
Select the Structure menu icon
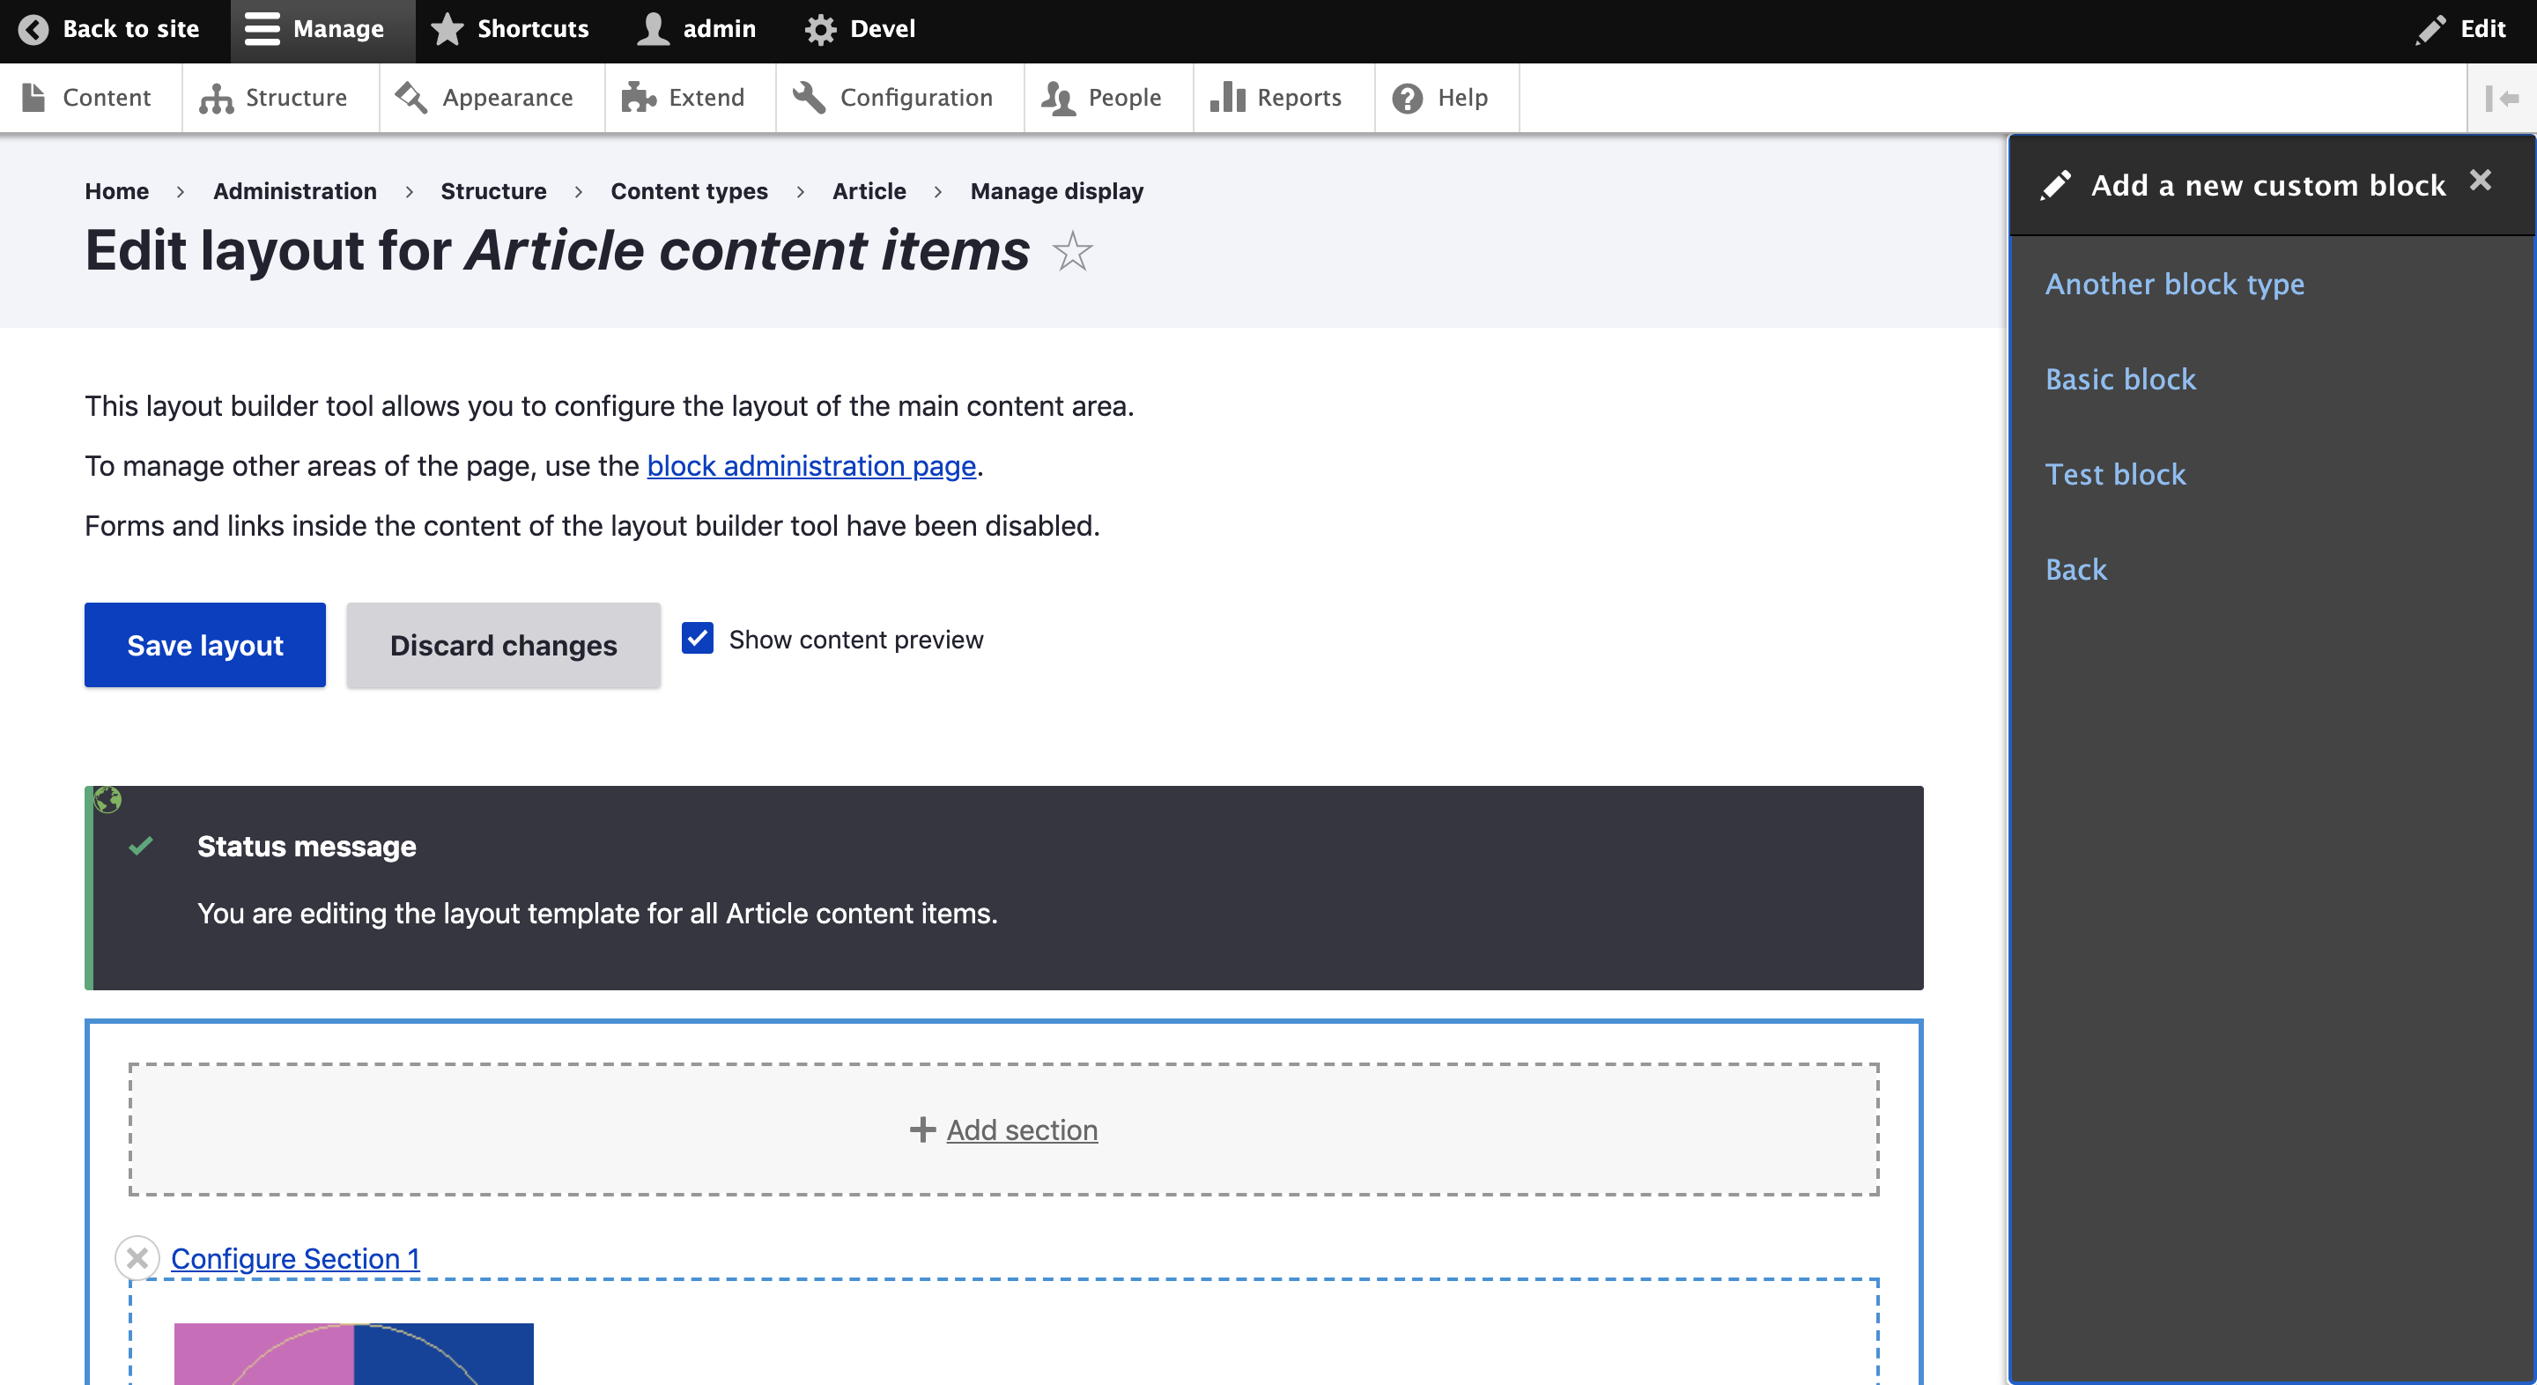pos(214,97)
